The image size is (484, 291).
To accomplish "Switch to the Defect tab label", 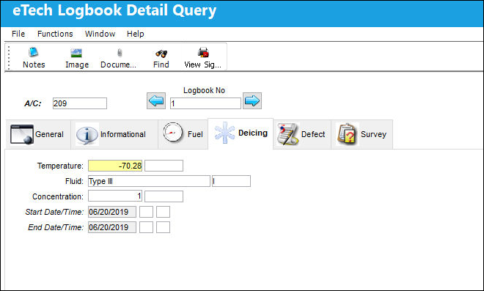I will click(x=313, y=134).
